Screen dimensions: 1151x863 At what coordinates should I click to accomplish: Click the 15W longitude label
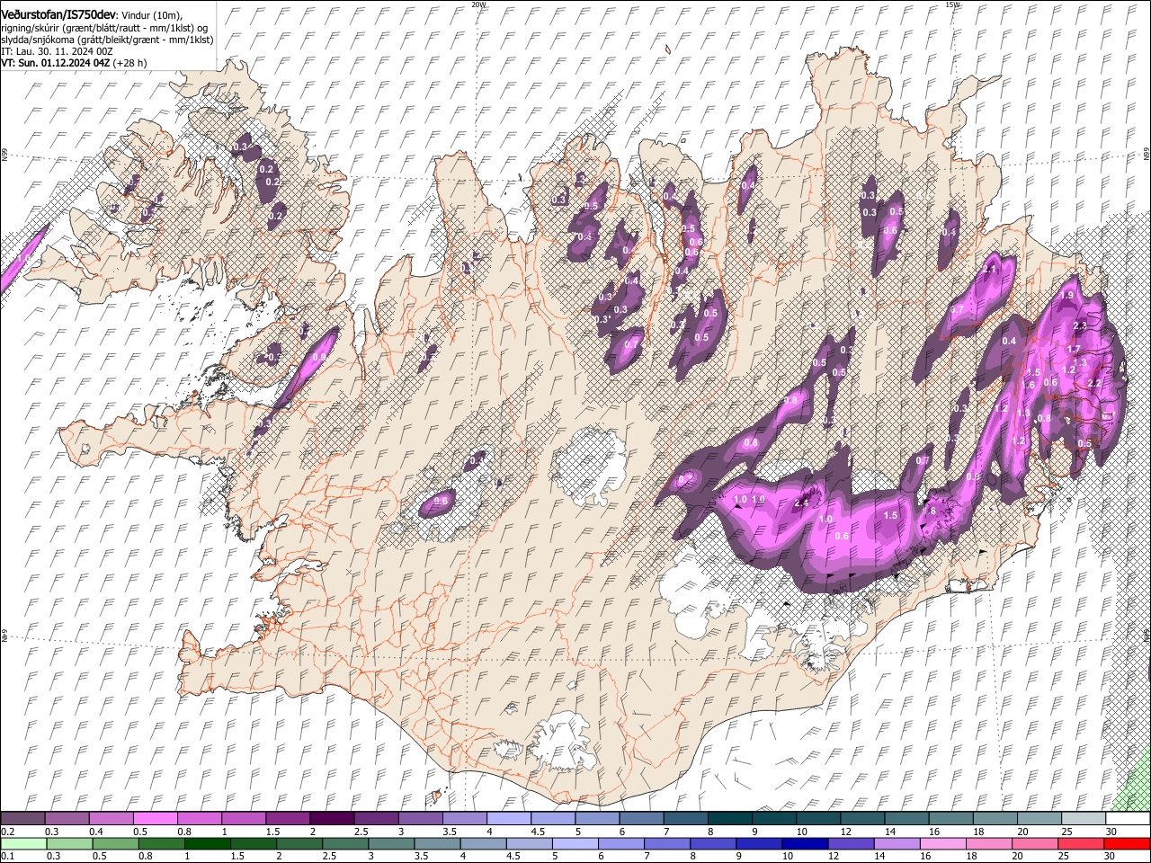pyautogui.click(x=952, y=4)
